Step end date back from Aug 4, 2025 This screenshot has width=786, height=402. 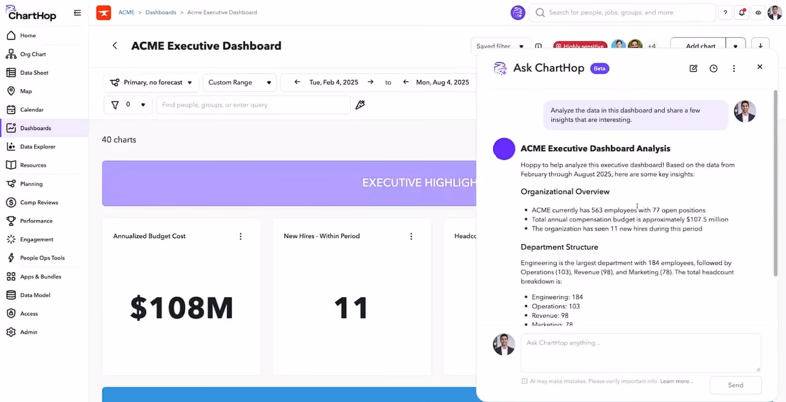406,82
